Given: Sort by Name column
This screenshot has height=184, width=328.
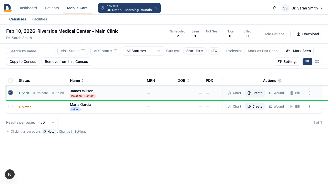Looking at the screenshot, I should click(77, 80).
